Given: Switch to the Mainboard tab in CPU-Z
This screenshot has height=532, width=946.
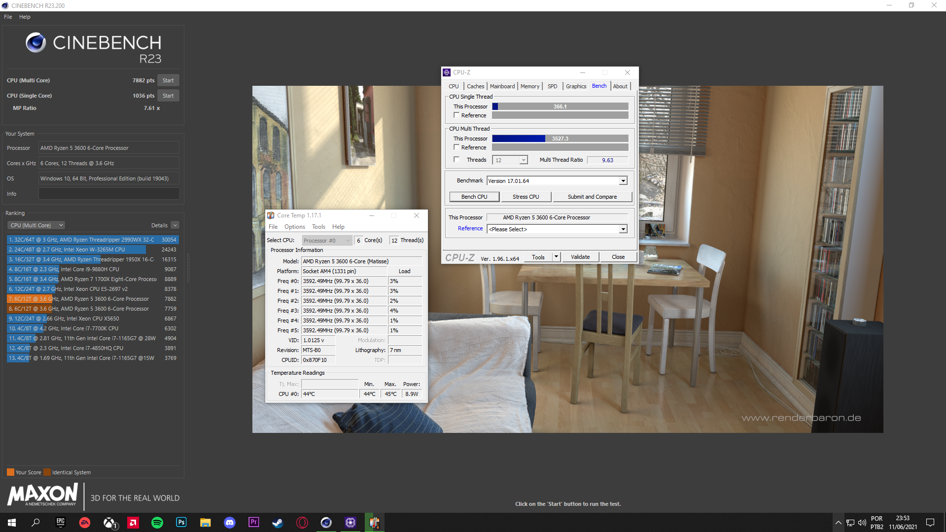Looking at the screenshot, I should 502,86.
